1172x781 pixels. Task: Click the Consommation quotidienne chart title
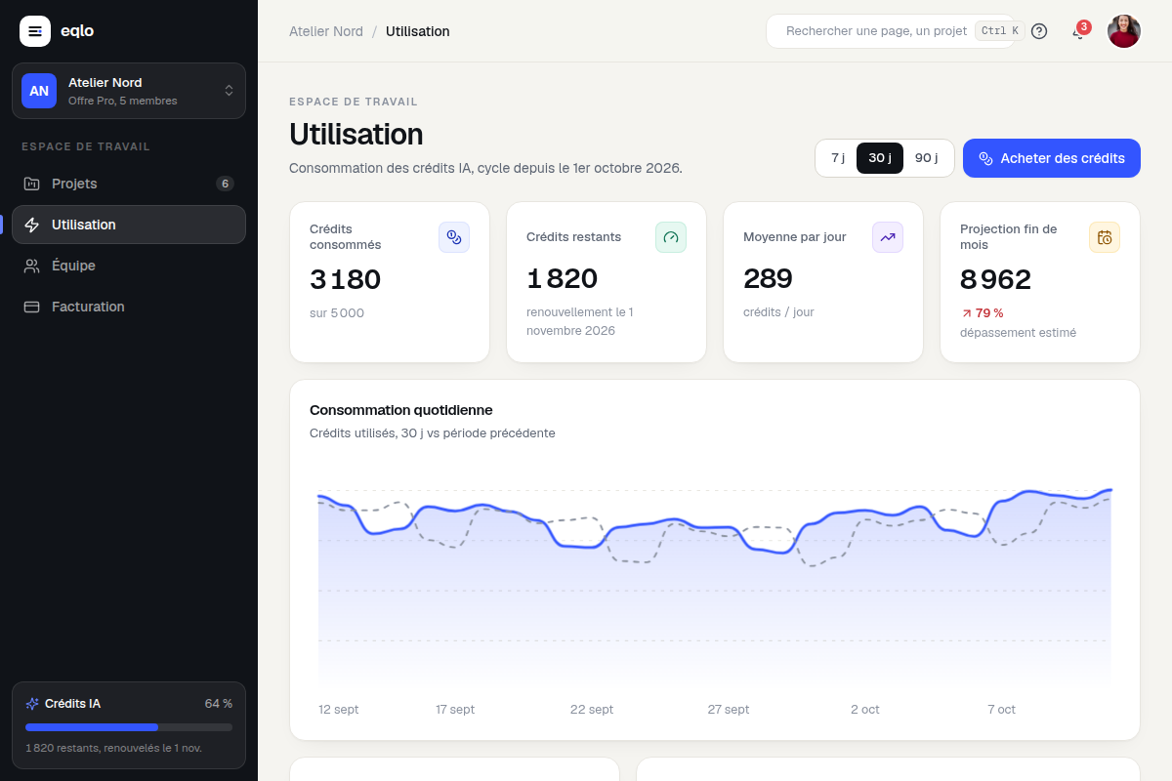(401, 410)
